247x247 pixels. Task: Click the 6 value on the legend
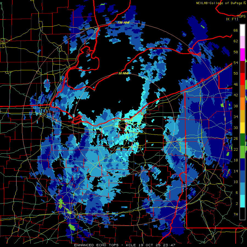tap(237, 193)
